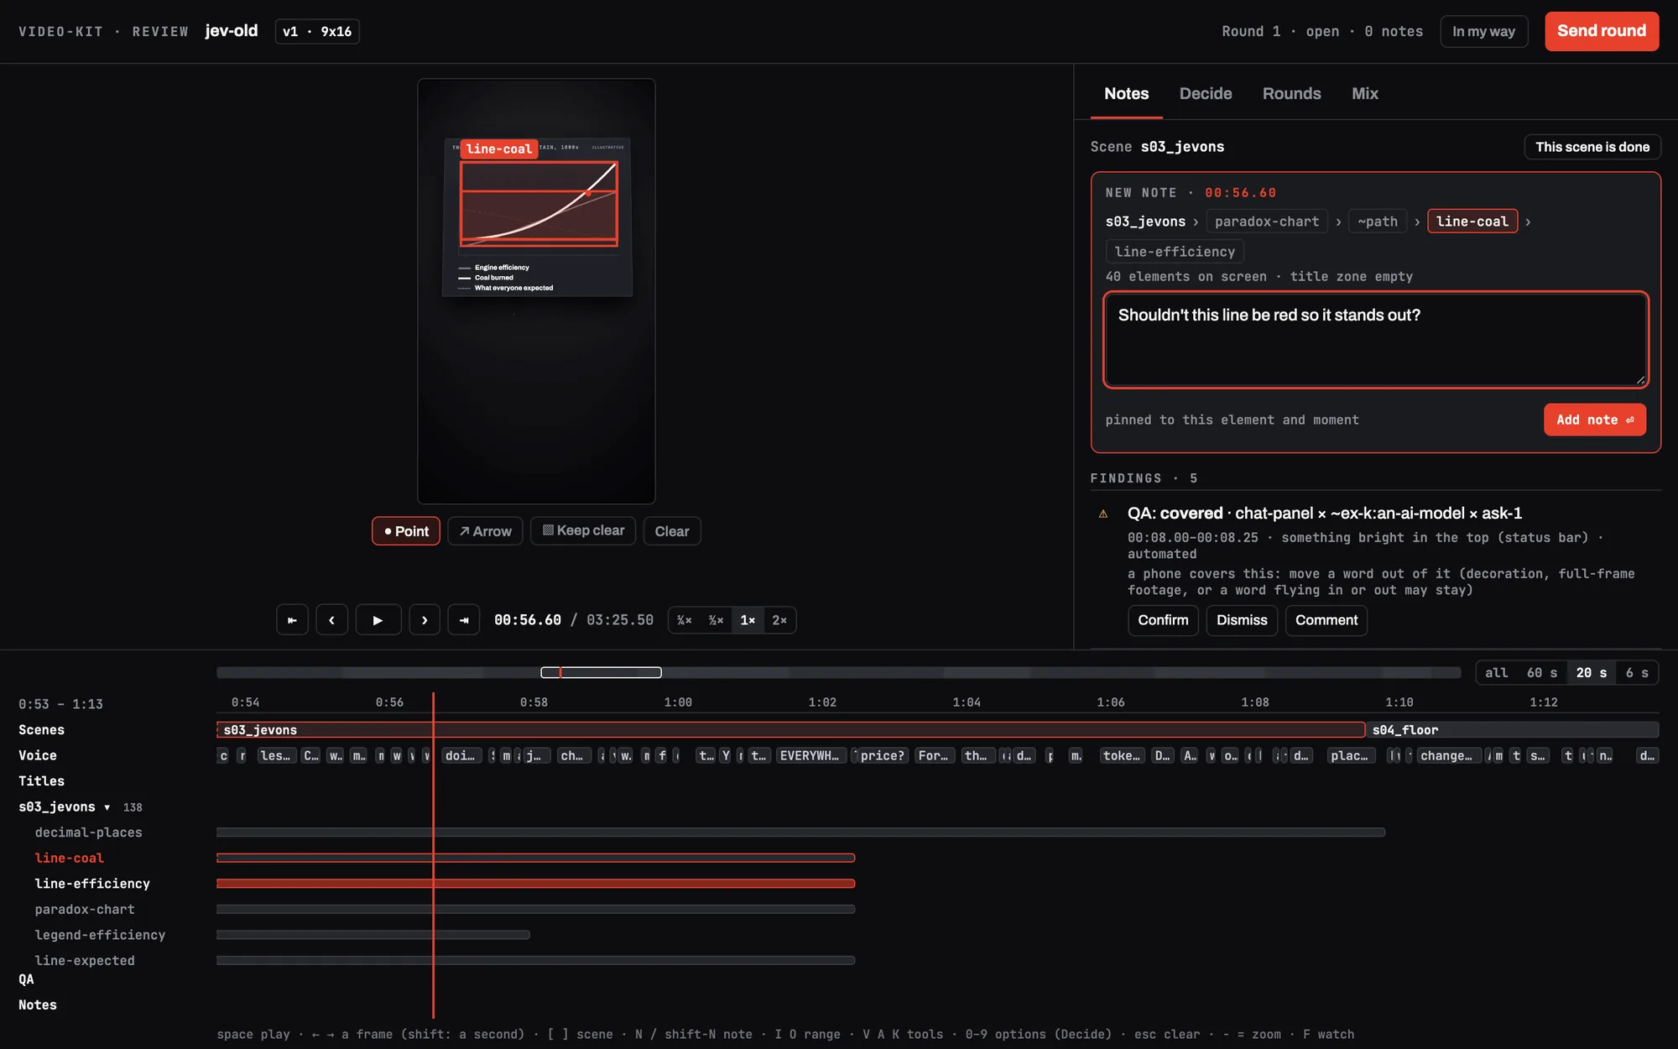Set timeline zoom to 6 s
Image resolution: width=1678 pixels, height=1049 pixels.
(1636, 673)
